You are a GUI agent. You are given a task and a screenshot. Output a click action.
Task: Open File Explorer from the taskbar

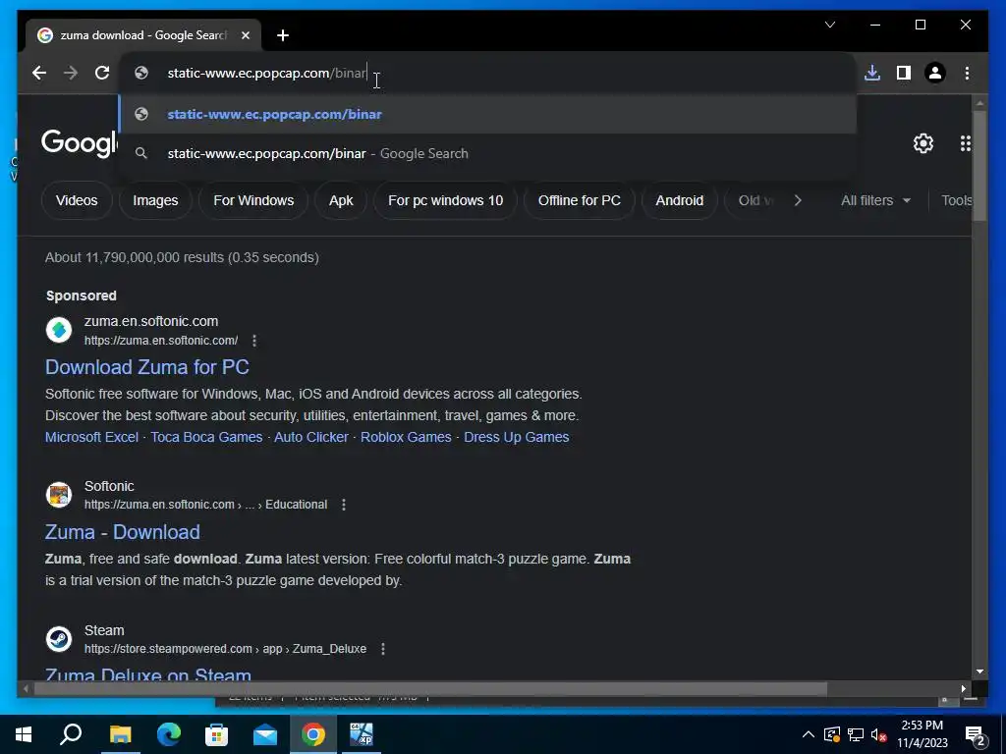click(120, 734)
